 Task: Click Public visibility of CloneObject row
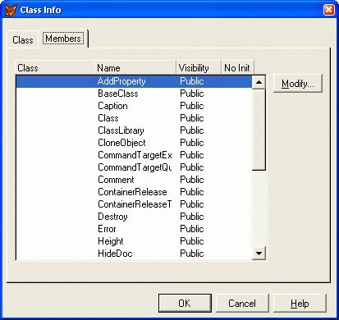click(x=192, y=143)
